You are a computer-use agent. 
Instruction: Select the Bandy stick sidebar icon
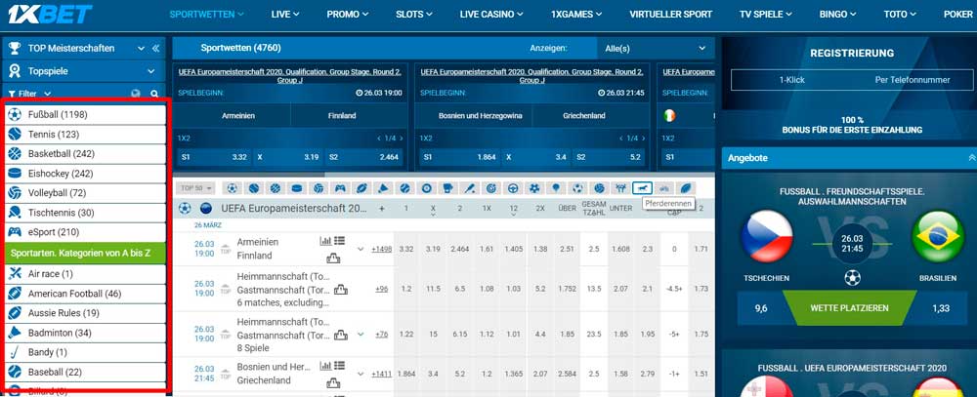pos(15,352)
